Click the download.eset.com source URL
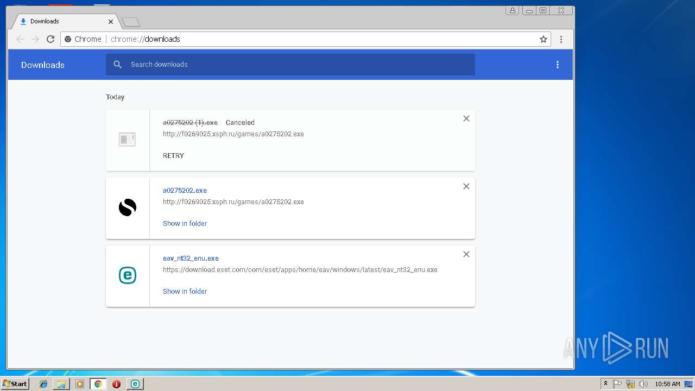Screen dimensions: 695x391 point(300,270)
